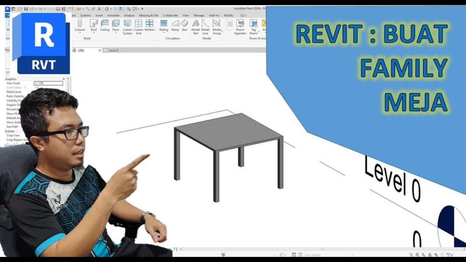Screen dimensions: 466x262
Task: Close the {3D} view tab
Action: tap(100, 50)
